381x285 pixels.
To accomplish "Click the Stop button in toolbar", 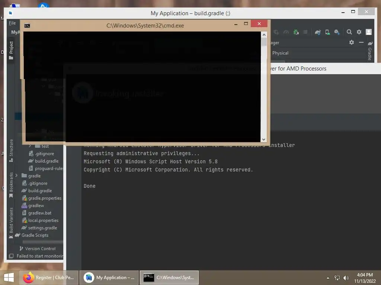I will (305, 32).
